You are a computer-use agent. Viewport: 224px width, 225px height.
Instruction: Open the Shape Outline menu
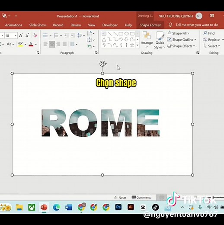[x=182, y=39]
